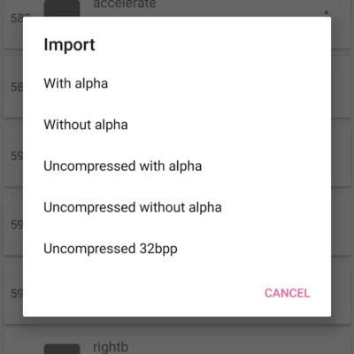Pick "Uncompressed with alpha"
This screenshot has height=354, width=354.
coord(177,166)
